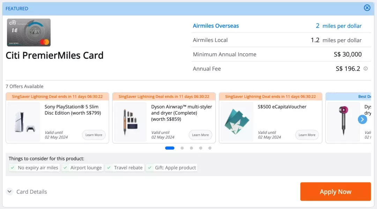377x209 pixels.
Task: Click the Airmiles Overseas label
Action: [x=216, y=26]
